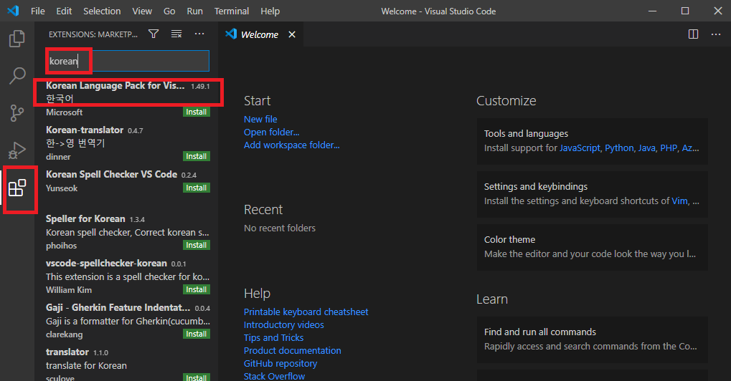Screen dimensions: 731x381
Task: Open the Selection menu
Action: click(x=102, y=11)
